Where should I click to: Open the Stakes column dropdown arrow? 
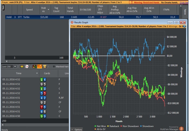click(x=48, y=9)
